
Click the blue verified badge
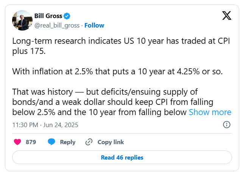pyautogui.click(x=67, y=16)
